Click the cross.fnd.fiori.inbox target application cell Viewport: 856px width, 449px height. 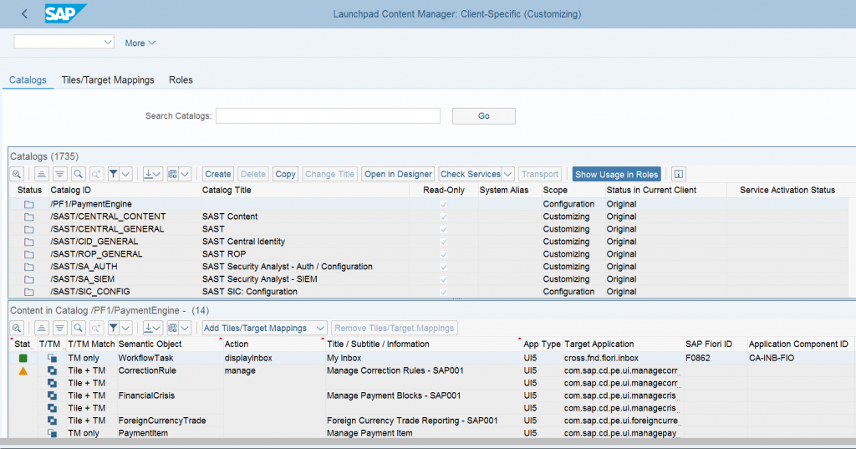pos(601,359)
